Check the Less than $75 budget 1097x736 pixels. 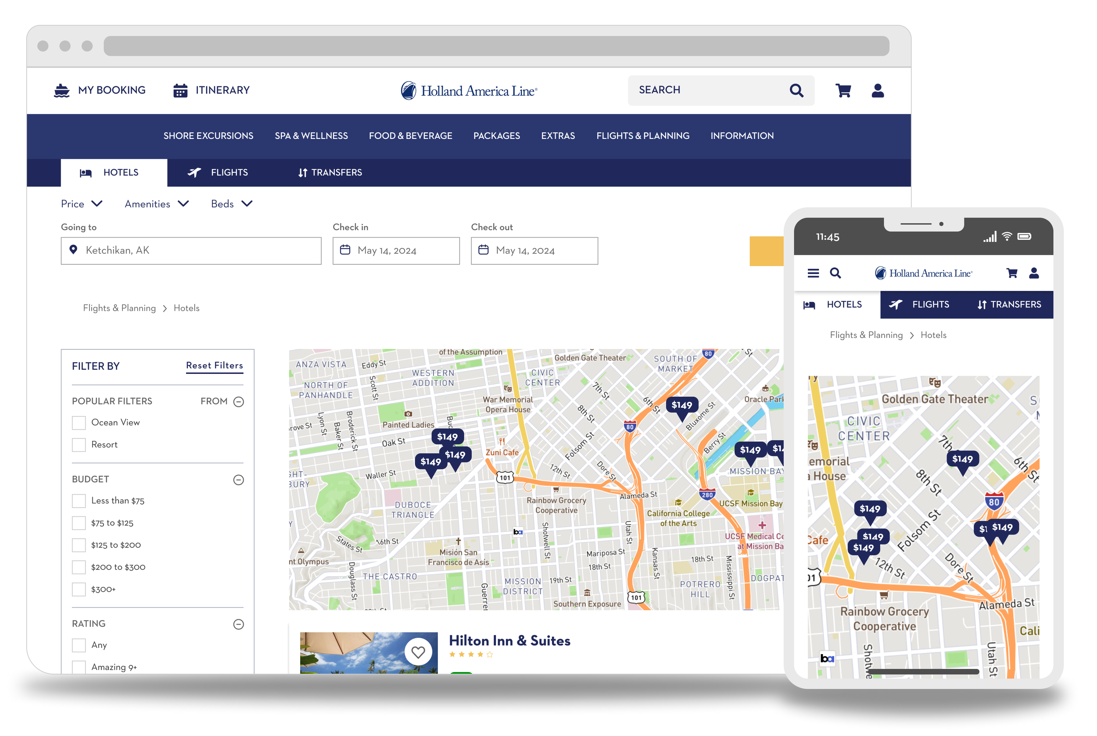[79, 501]
